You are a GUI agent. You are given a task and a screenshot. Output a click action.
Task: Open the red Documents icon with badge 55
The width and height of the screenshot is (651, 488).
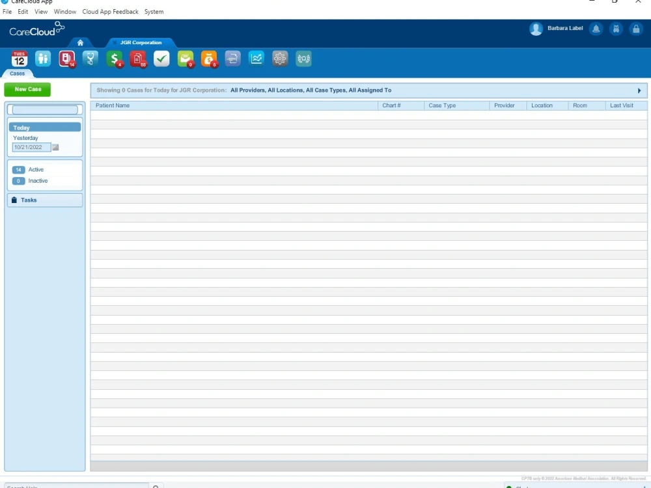click(138, 59)
